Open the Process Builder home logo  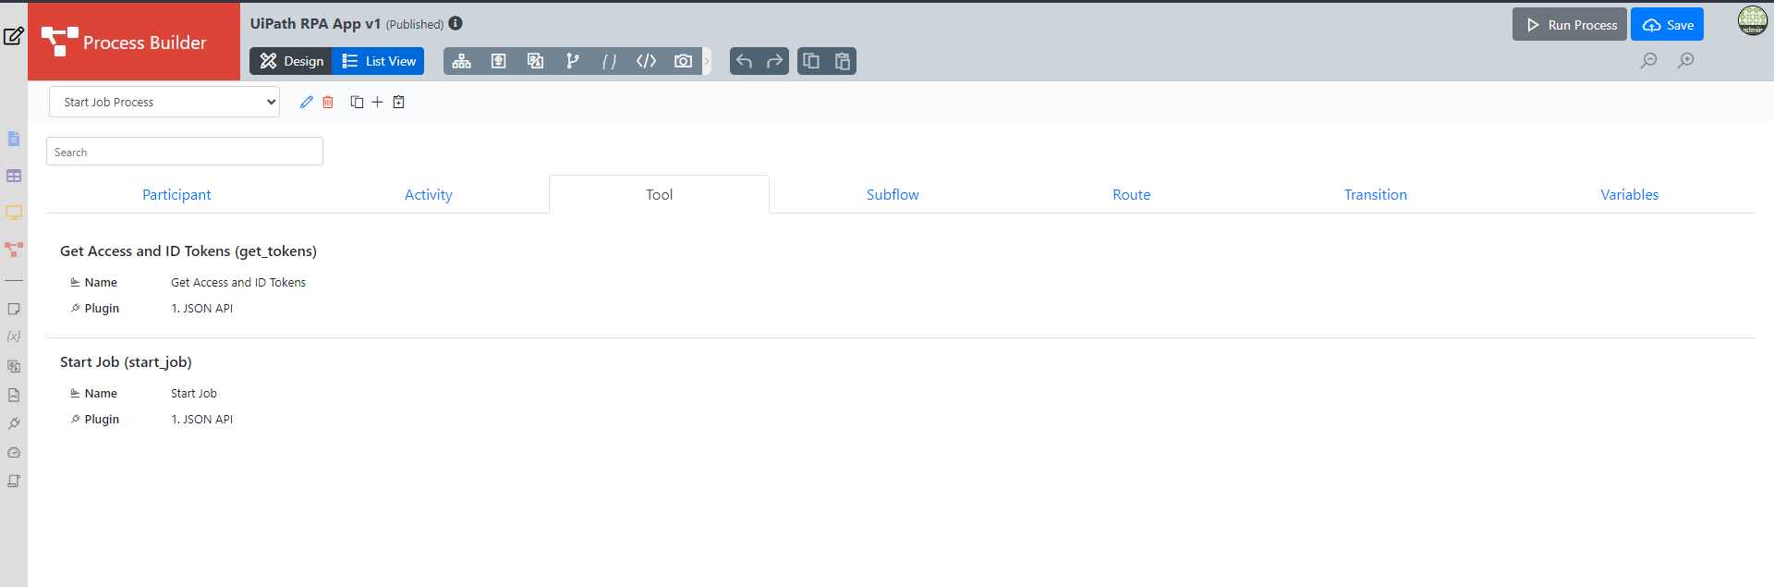click(134, 42)
